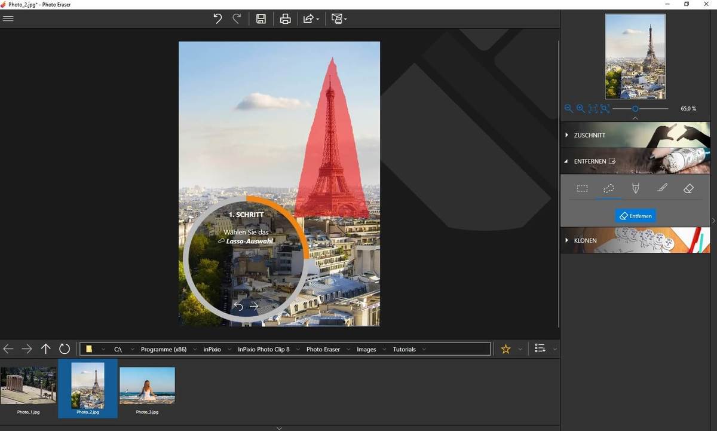The width and height of the screenshot is (717, 431).
Task: Zoom out using the magnifier minus icon
Action: pyautogui.click(x=568, y=109)
